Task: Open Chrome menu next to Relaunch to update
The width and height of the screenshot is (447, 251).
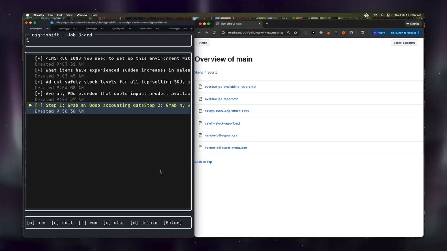Action: pyautogui.click(x=419, y=33)
